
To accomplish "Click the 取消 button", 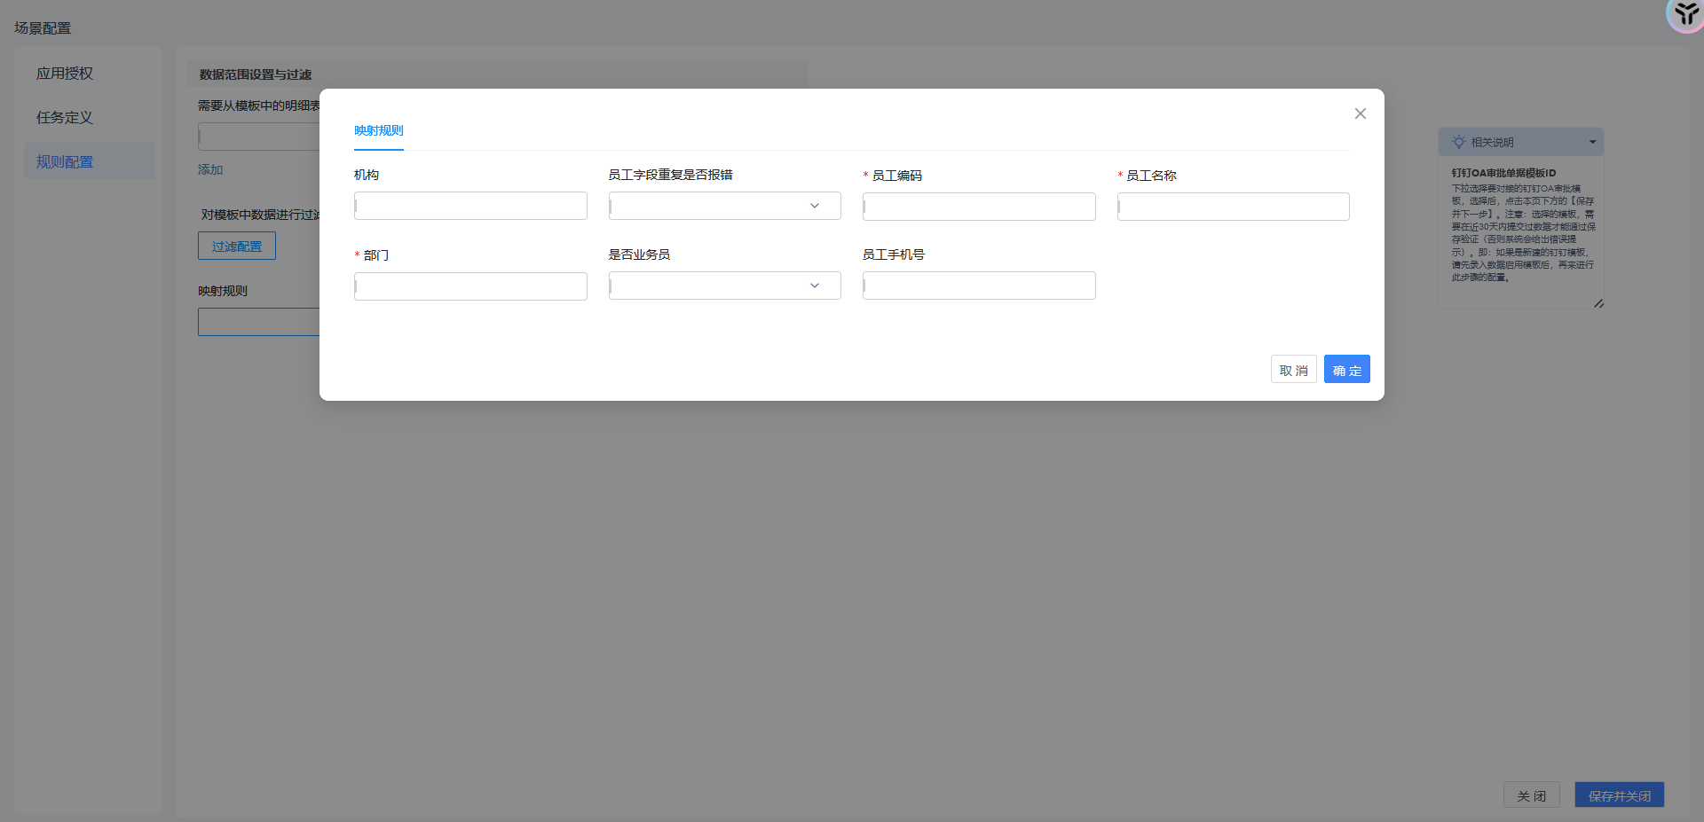I will [x=1293, y=369].
